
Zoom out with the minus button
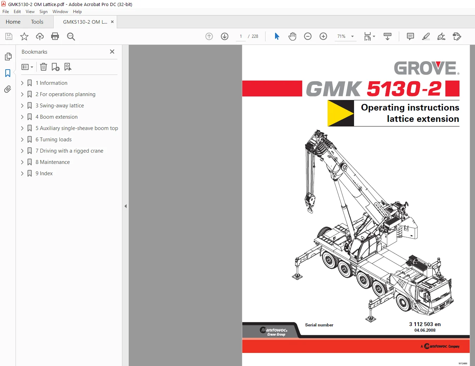coord(308,36)
